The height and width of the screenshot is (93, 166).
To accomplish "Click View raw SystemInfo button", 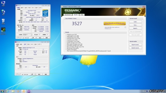I will (135, 32).
